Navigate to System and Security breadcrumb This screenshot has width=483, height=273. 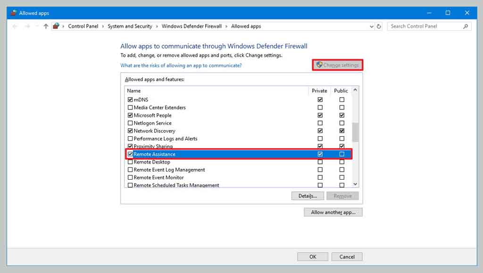coord(129,26)
